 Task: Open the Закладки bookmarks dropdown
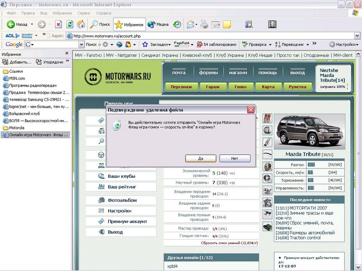(x=157, y=44)
